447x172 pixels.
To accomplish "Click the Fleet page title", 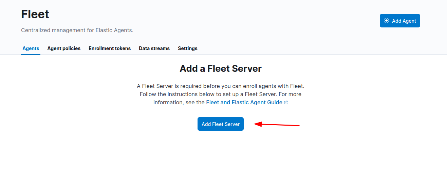I will (35, 14).
